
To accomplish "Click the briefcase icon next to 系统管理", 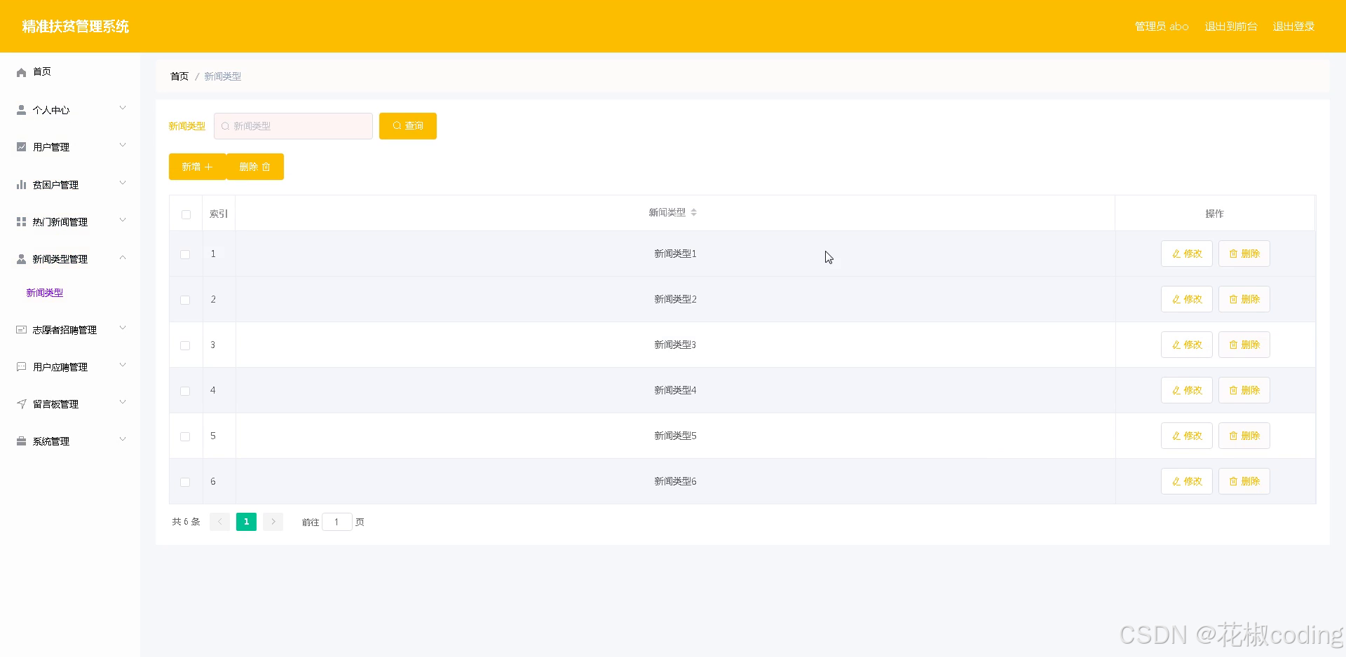I will coord(21,441).
